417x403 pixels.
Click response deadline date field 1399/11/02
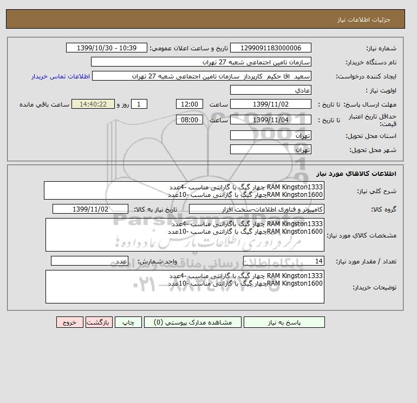(270, 104)
